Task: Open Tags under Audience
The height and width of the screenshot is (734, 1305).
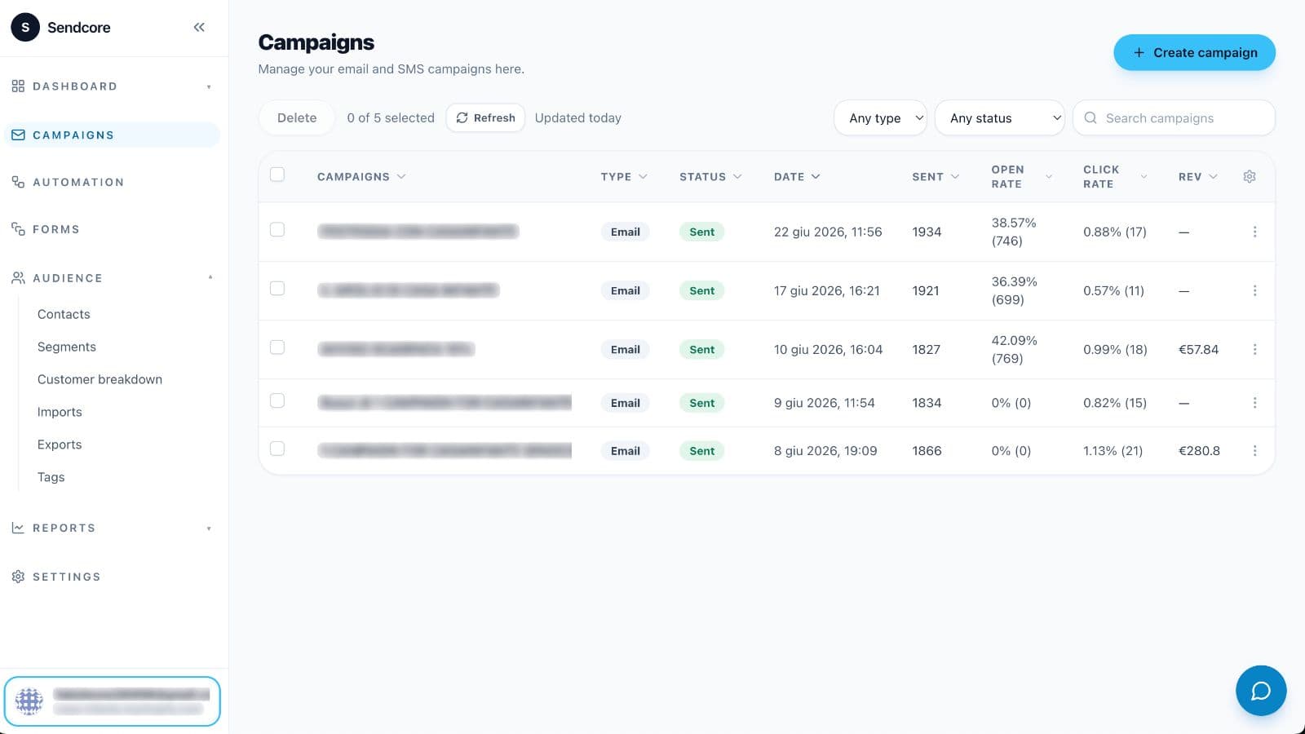Action: tap(51, 477)
